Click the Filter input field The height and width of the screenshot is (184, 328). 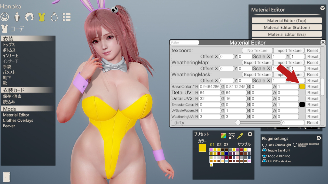coord(184,43)
